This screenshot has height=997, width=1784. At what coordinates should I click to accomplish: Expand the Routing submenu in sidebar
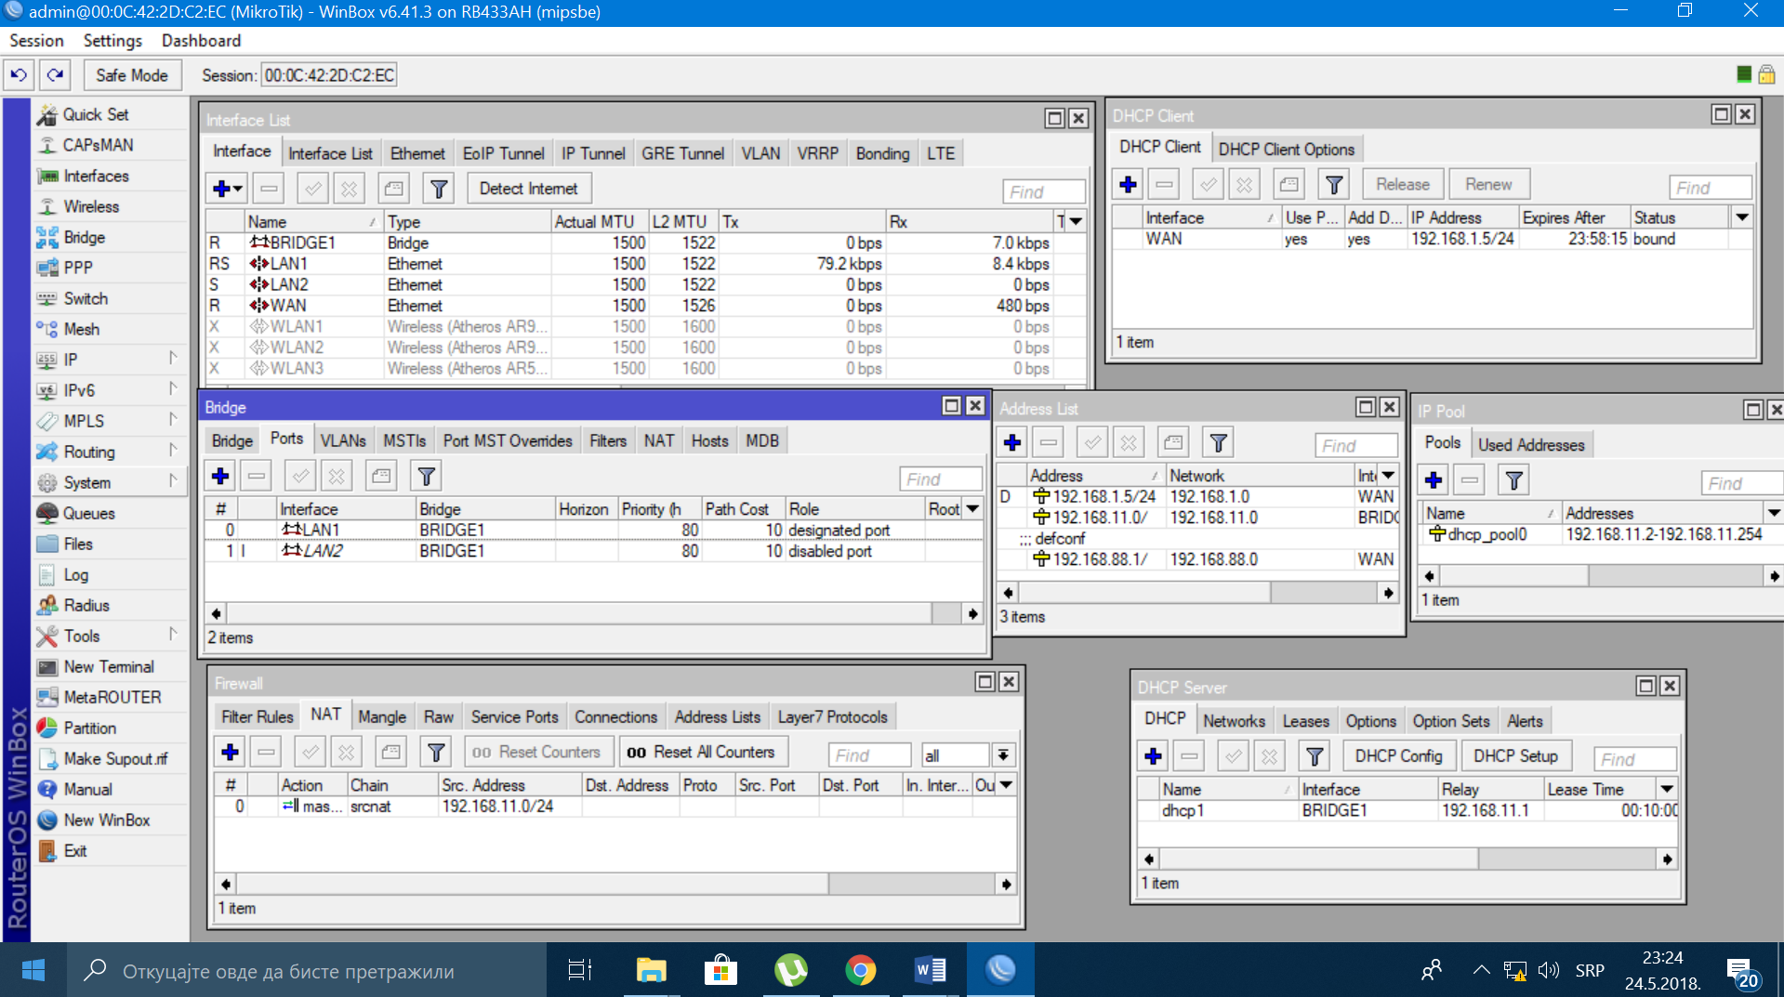(173, 451)
